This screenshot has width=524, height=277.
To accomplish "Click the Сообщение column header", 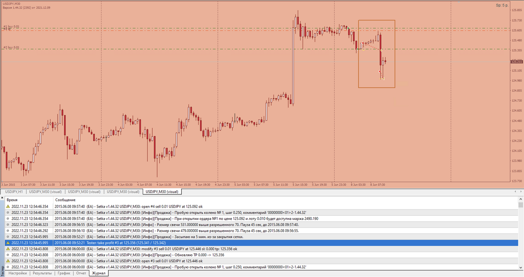I will [x=286, y=200].
